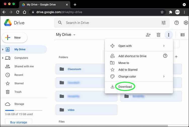Image resolution: width=189 pixels, height=127 pixels.
Task: Click the tab search dropdown arrow
Action: point(184,5)
